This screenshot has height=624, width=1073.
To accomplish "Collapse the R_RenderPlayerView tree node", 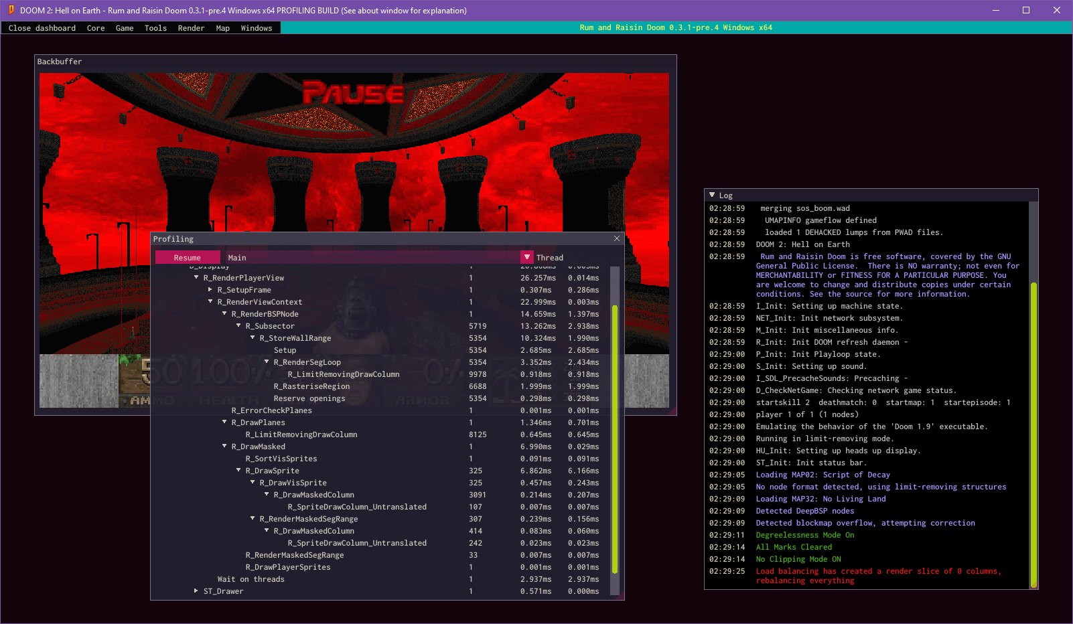I will pos(196,277).
